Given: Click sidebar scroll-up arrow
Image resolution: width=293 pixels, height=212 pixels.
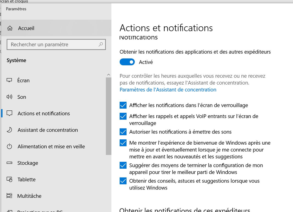Looking at the screenshot, I should [x=109, y=75].
